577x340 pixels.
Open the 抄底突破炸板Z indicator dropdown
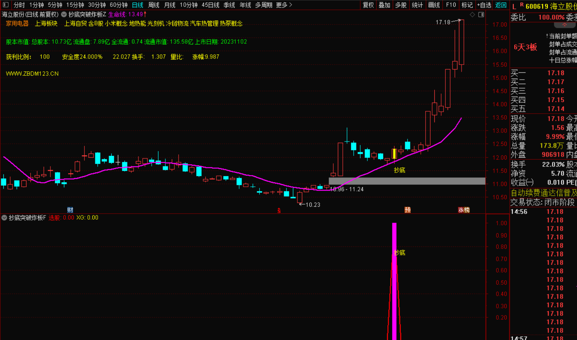[64, 14]
